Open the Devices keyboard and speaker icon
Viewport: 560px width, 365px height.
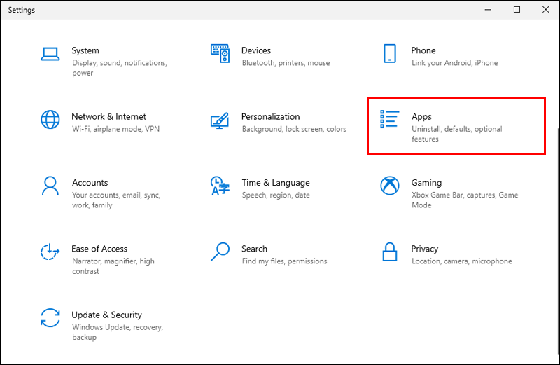(220, 53)
